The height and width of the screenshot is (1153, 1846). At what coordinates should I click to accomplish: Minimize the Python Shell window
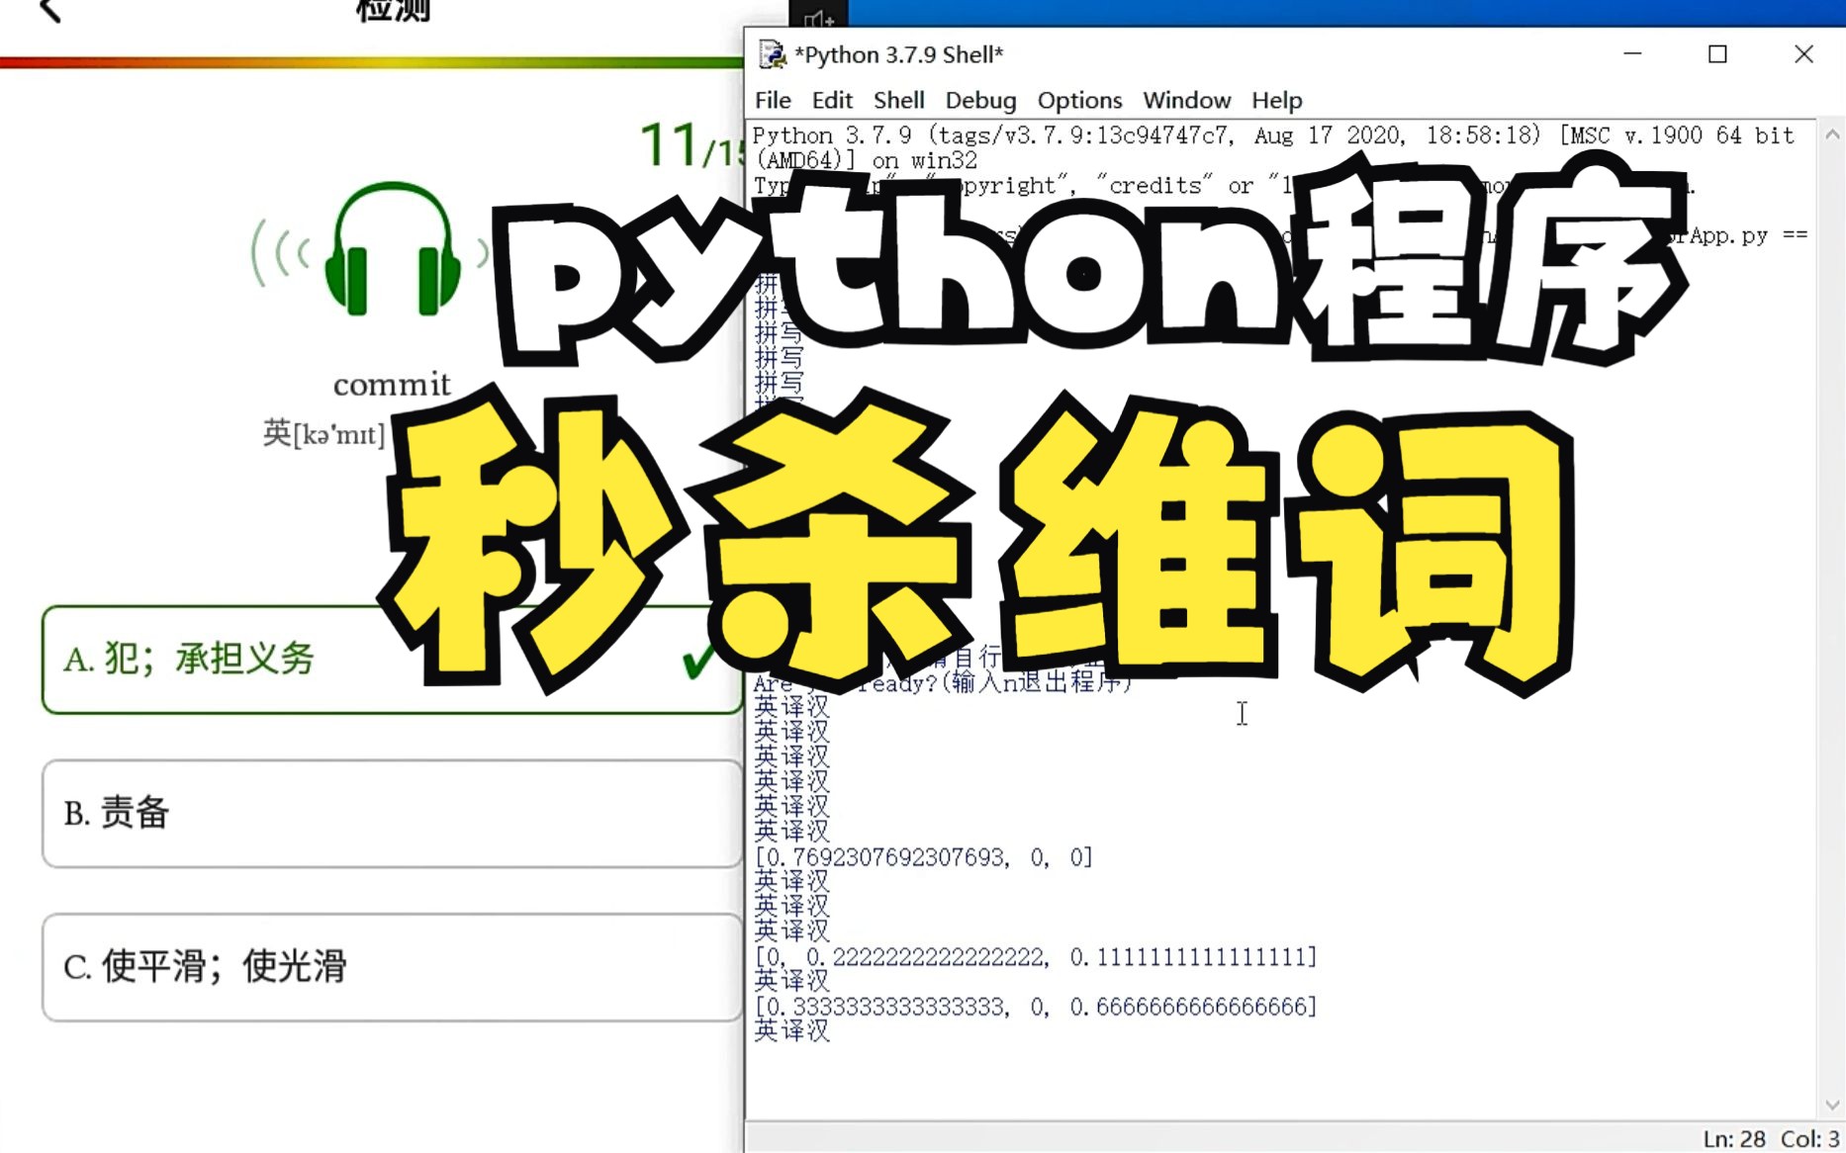pos(1632,54)
